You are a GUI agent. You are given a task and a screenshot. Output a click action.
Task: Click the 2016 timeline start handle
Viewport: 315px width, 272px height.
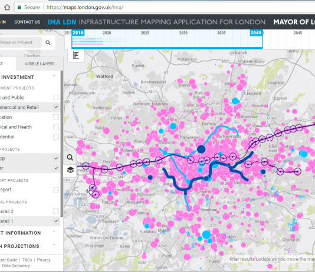78,32
